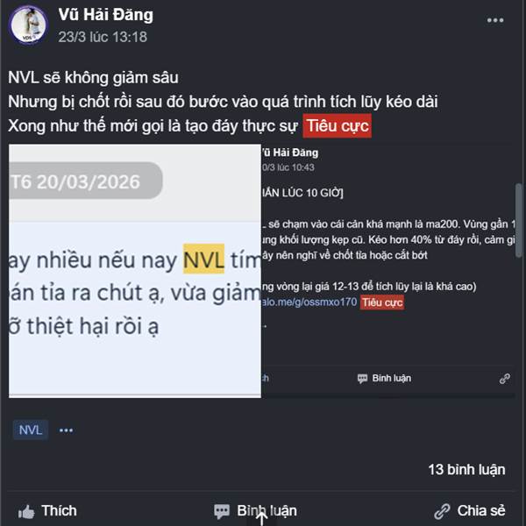Open author name Vũ Hải Đăng
526x526 pixels.
click(x=106, y=15)
